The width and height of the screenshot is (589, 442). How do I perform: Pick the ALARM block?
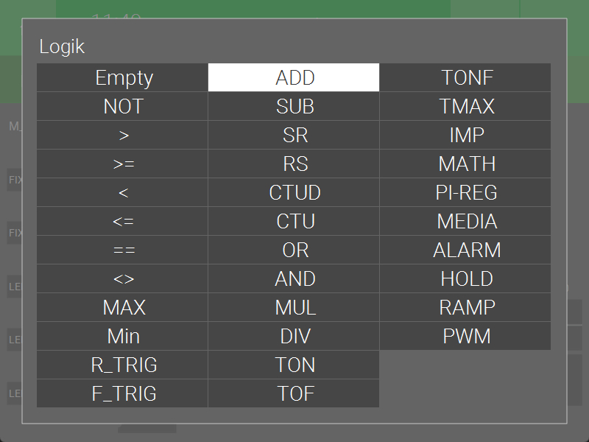coord(465,250)
